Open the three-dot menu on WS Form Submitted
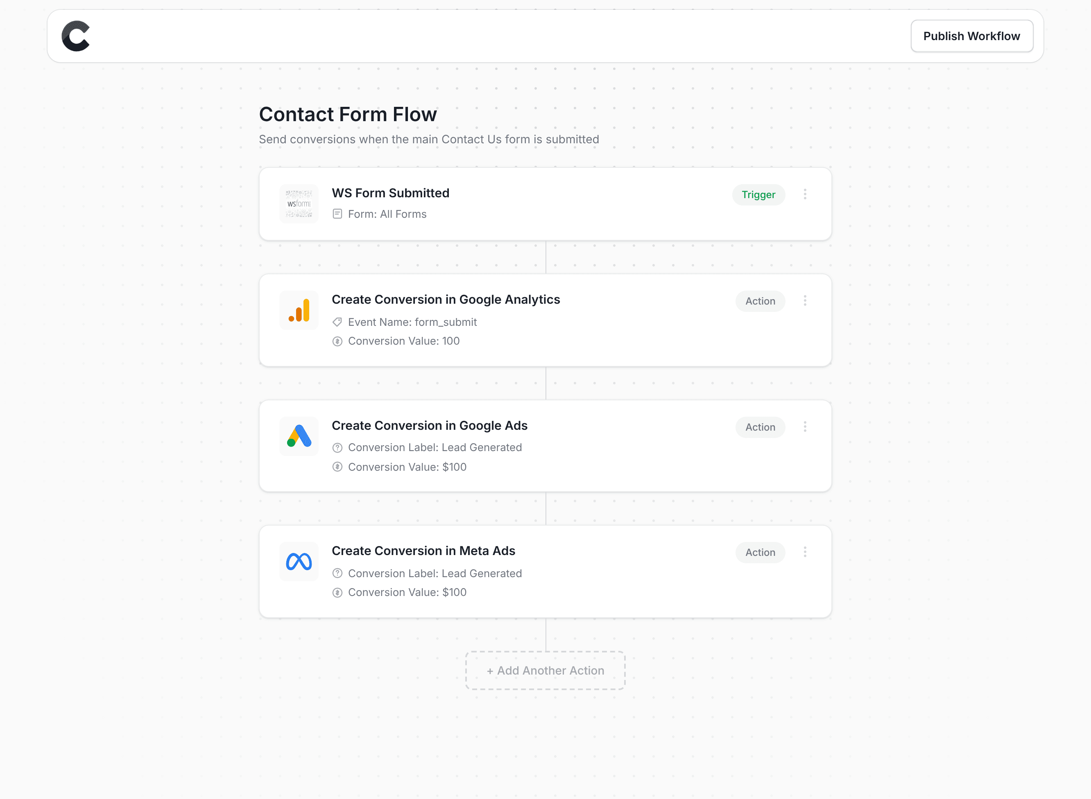Image resolution: width=1091 pixels, height=799 pixels. 805,194
